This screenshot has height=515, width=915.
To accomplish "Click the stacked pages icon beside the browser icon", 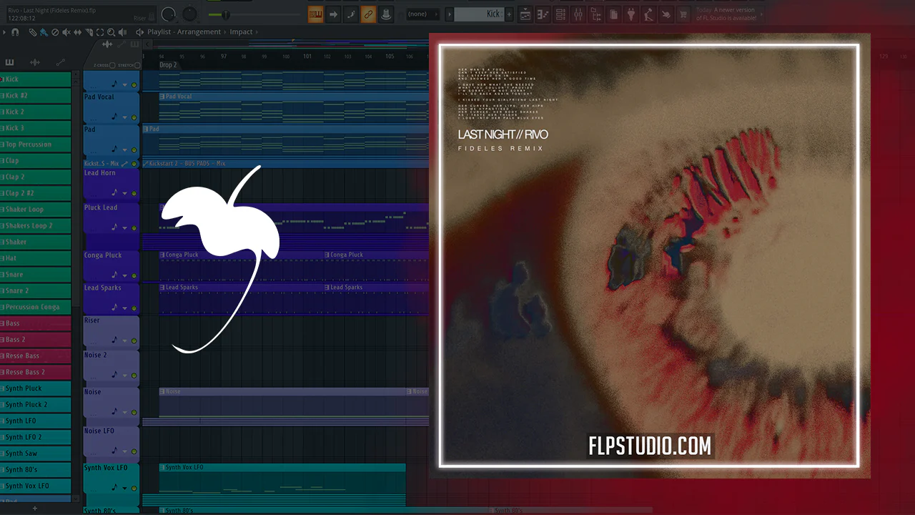I will pos(613,14).
